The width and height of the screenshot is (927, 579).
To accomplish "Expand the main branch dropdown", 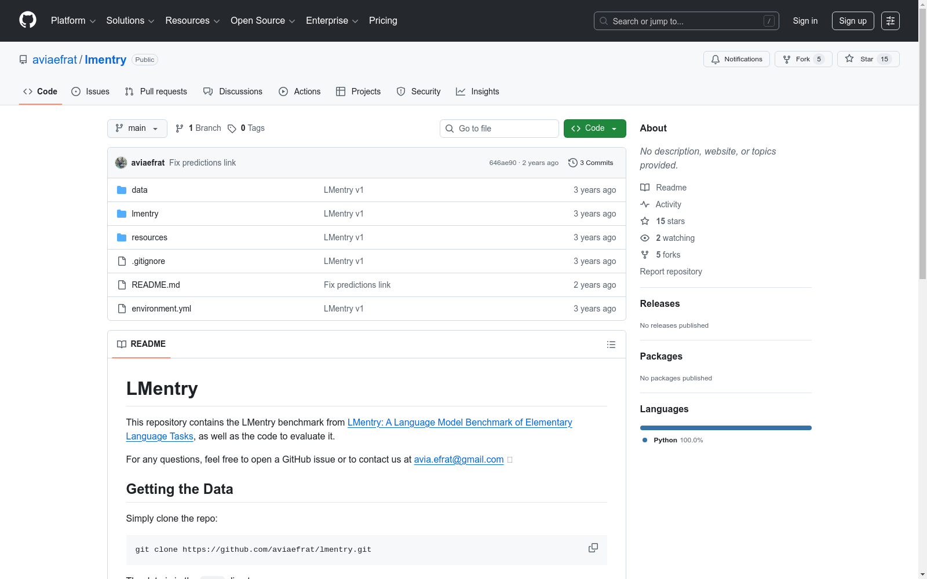I will coord(137,129).
